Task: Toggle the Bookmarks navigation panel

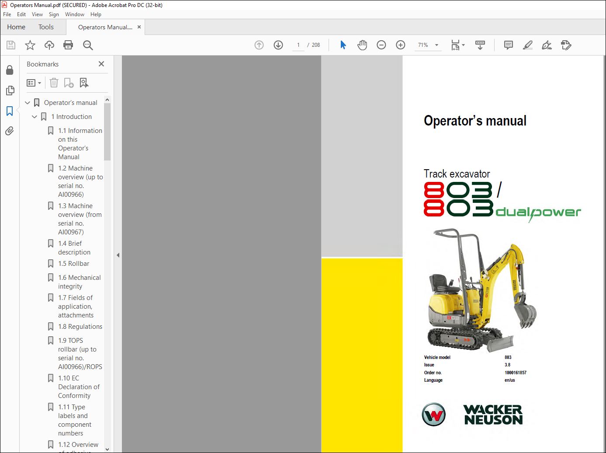Action: (10, 111)
